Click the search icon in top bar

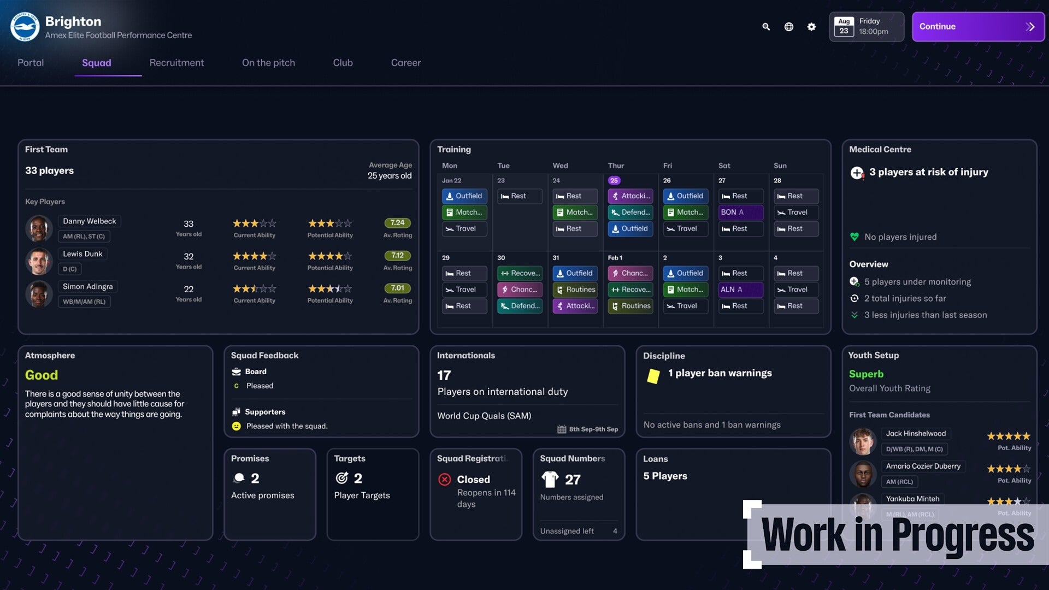coord(766,27)
